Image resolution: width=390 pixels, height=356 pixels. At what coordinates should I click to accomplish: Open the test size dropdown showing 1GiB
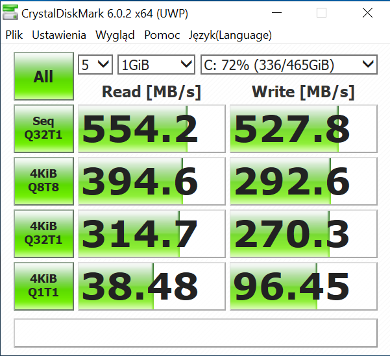pyautogui.click(x=156, y=65)
